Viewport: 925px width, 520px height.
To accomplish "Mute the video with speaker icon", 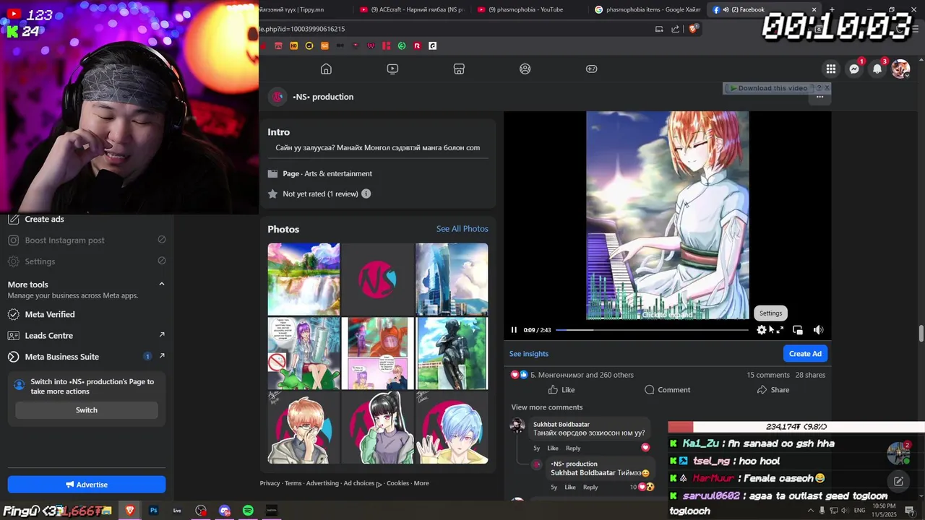I will [x=818, y=330].
